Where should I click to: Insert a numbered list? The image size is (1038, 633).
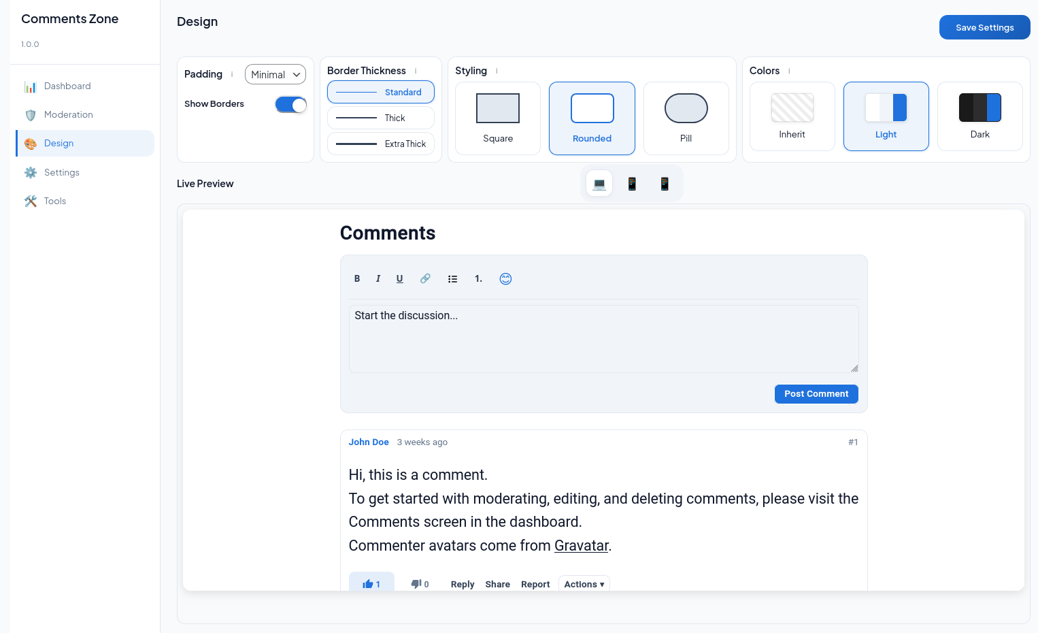tap(479, 278)
